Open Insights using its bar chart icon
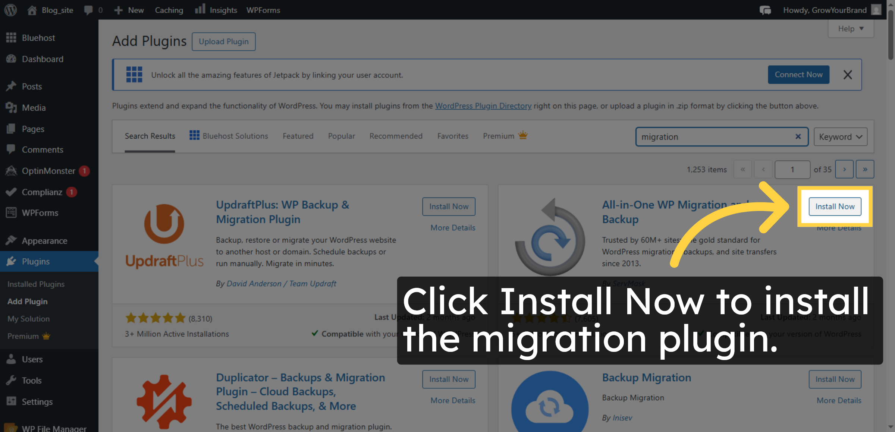This screenshot has width=895, height=432. click(x=200, y=9)
